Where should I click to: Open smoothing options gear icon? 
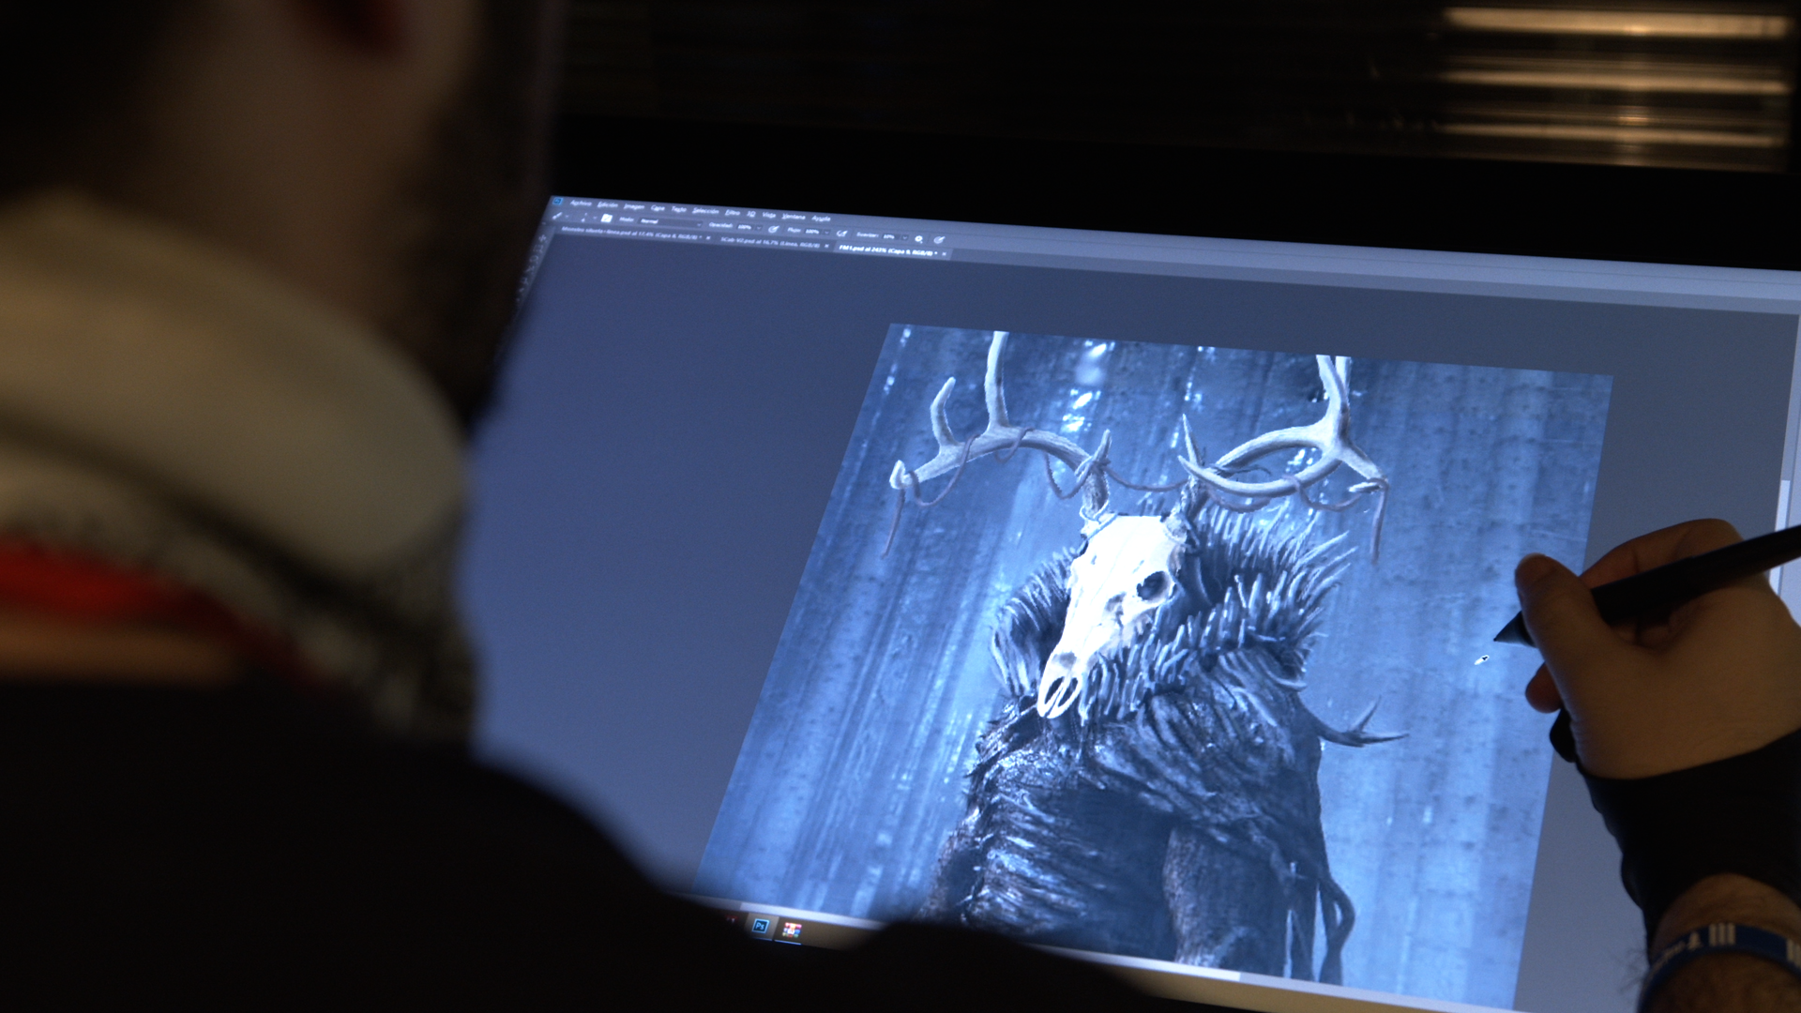click(918, 239)
